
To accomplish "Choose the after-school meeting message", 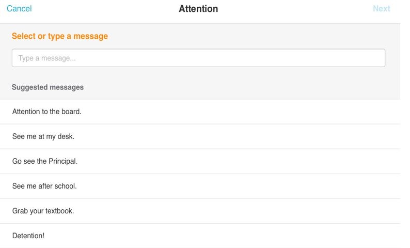I will 200,186.
